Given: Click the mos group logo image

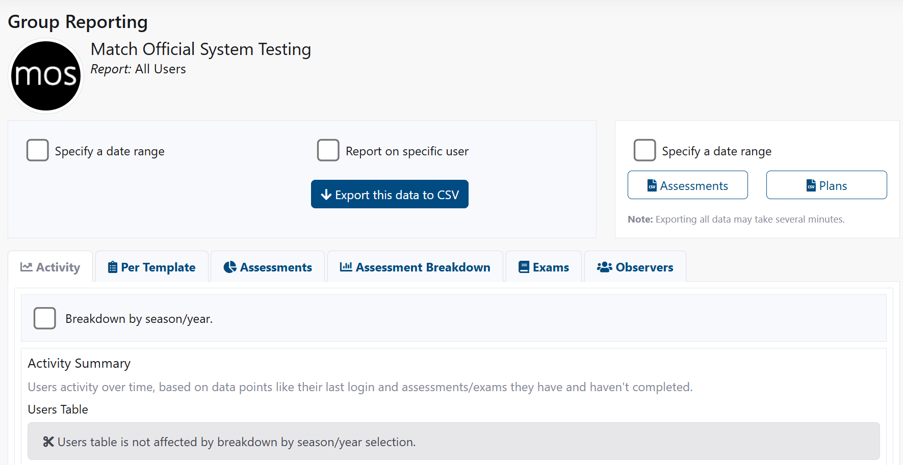Looking at the screenshot, I should (x=46, y=75).
